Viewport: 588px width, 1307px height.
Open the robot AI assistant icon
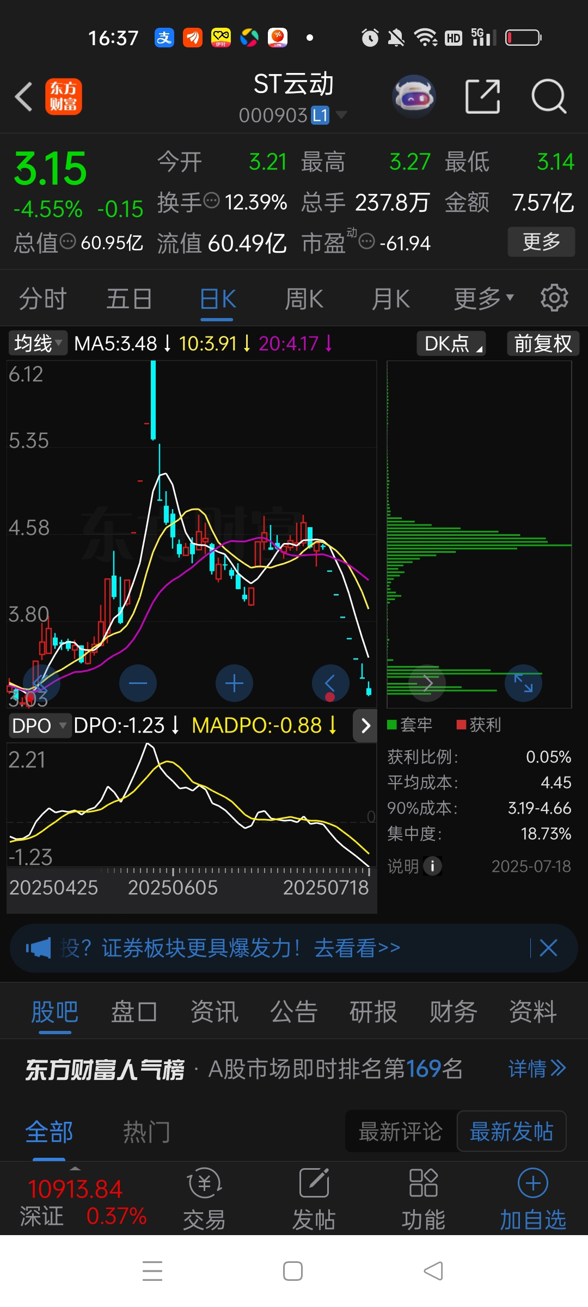tap(414, 96)
